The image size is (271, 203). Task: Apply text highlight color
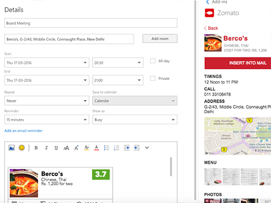[86, 147]
